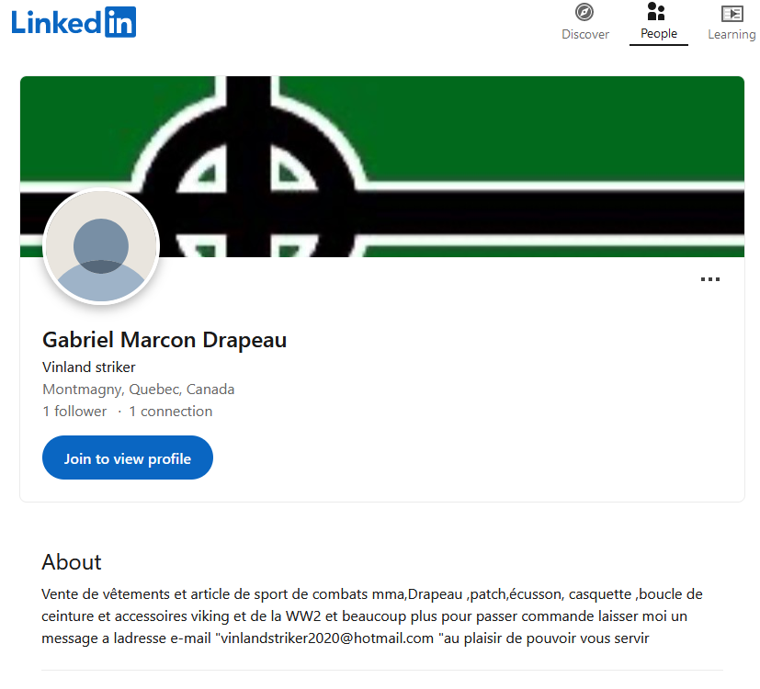
Task: Click the About section heading
Action: [72, 562]
